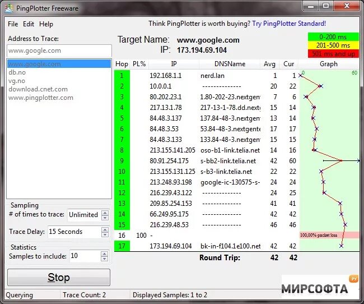This screenshot has height=304, width=364.
Task: Decrease the Trace Delay value
Action: [x=105, y=234]
